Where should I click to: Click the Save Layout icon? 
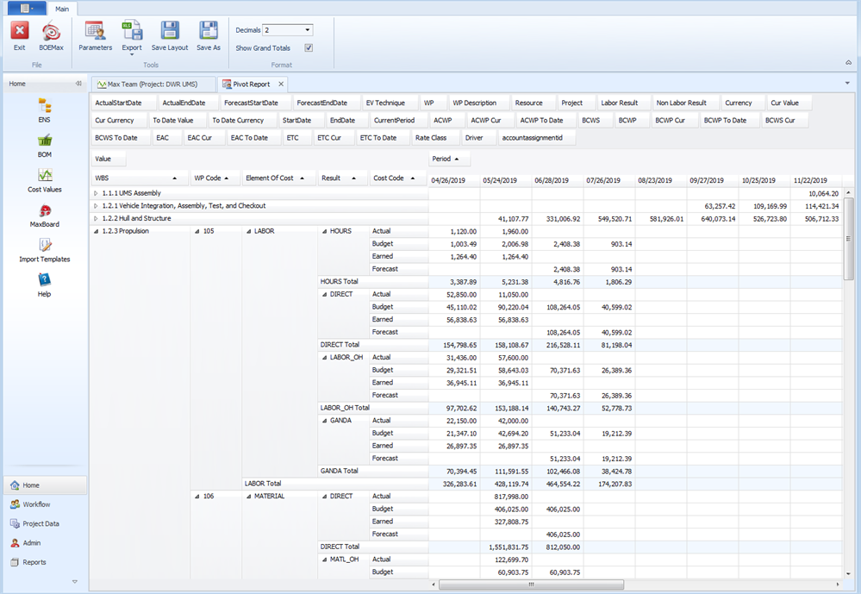point(170,32)
